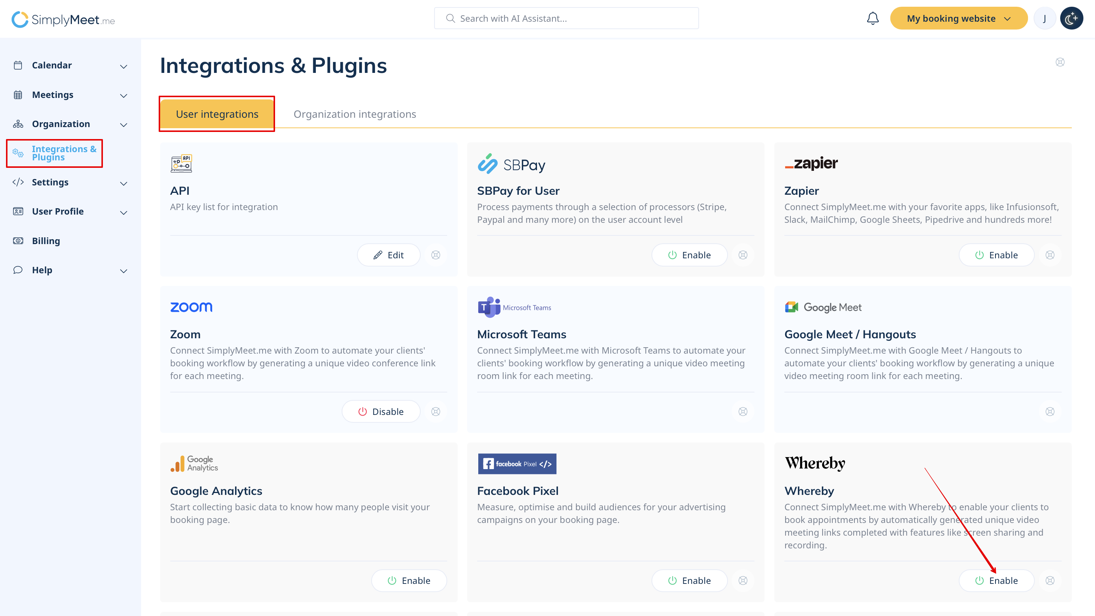Click the help icon beside API Edit
This screenshot has width=1095, height=616.
[436, 255]
